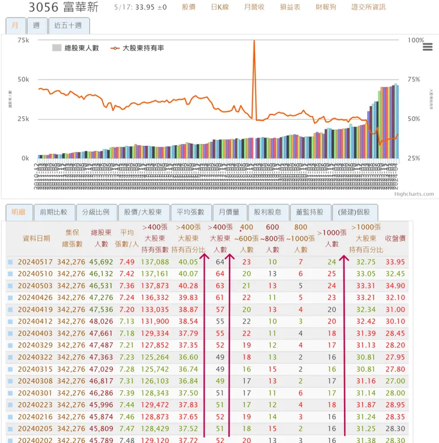Click the shareholder count 45,692
This screenshot has width=439, height=443.
coord(101,262)
